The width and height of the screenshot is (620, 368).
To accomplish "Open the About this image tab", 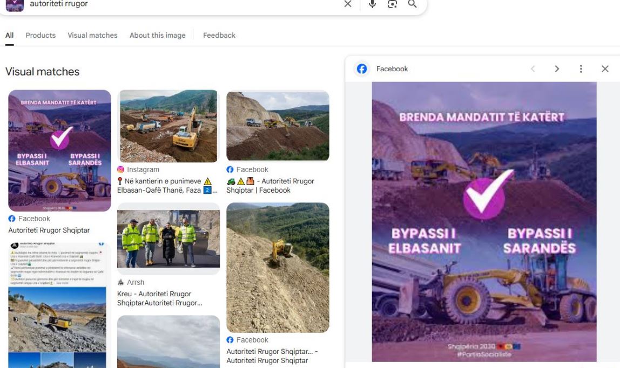I will pos(157,35).
